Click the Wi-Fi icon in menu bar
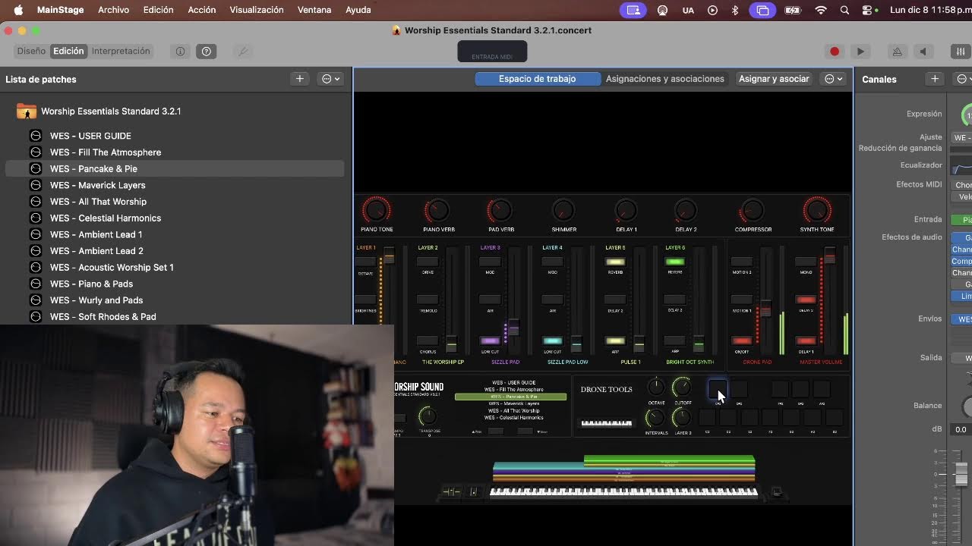 pyautogui.click(x=821, y=10)
